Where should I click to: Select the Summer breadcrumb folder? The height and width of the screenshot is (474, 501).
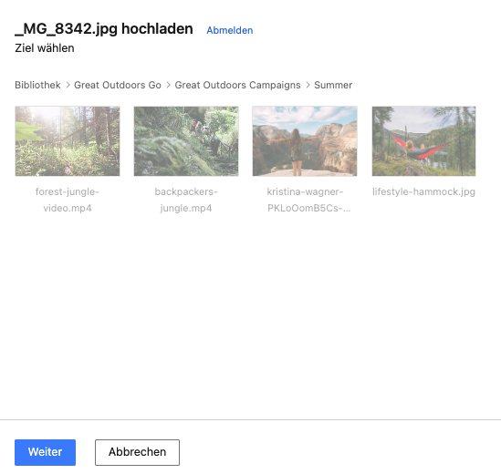point(333,85)
